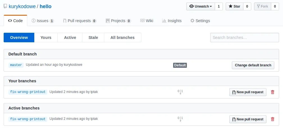Create New pull request under Your branches
Viewport: 283px width, 133px height.
click(x=248, y=92)
